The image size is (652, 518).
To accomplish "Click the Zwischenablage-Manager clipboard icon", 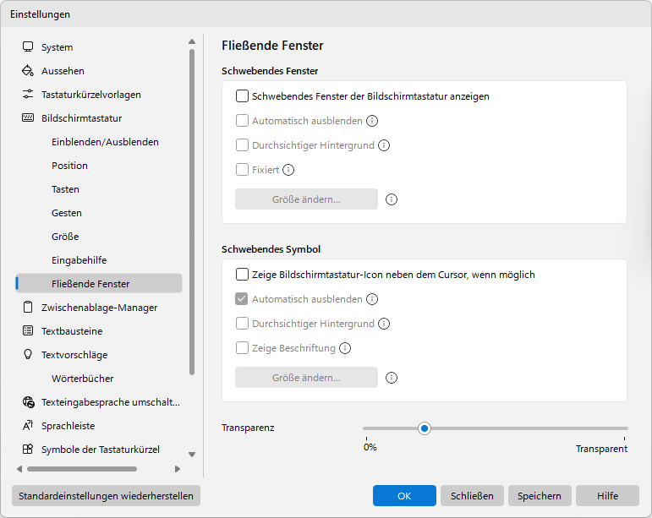I will tap(28, 308).
